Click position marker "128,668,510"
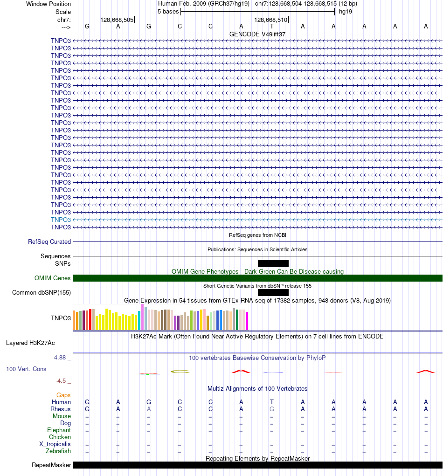Image resolution: width=443 pixels, height=476 pixels. 270,20
